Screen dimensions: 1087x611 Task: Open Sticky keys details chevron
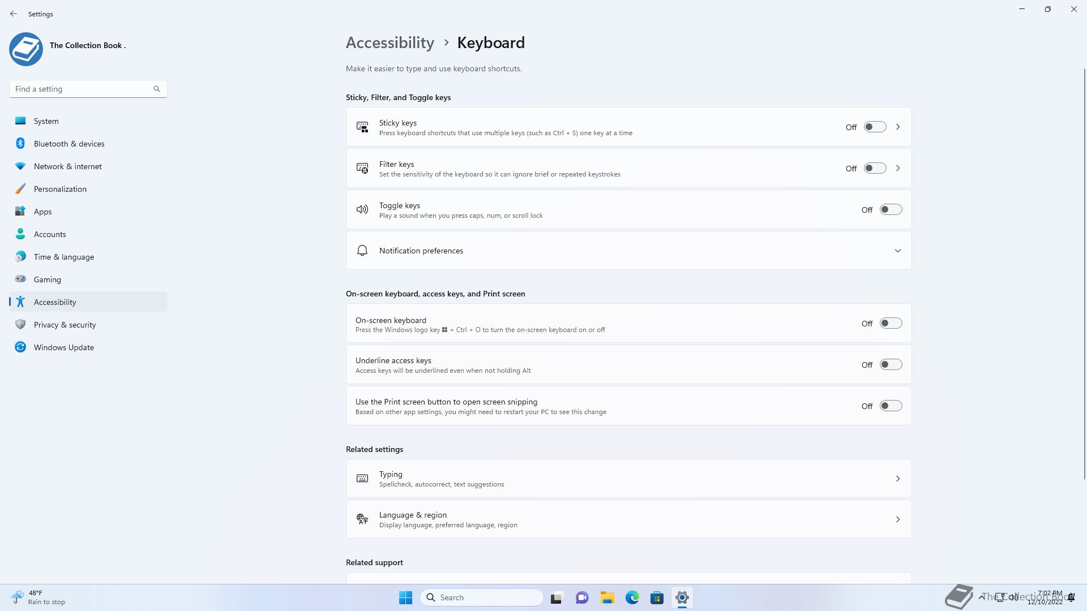[x=898, y=127]
